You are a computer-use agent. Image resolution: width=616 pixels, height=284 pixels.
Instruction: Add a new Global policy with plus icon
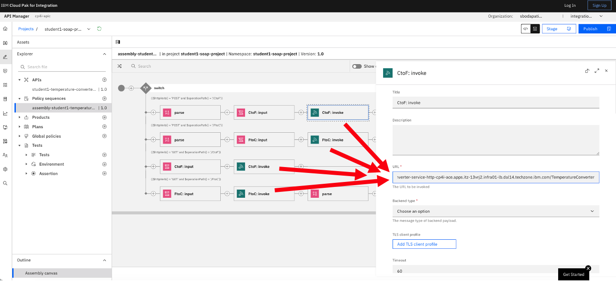pyautogui.click(x=104, y=136)
